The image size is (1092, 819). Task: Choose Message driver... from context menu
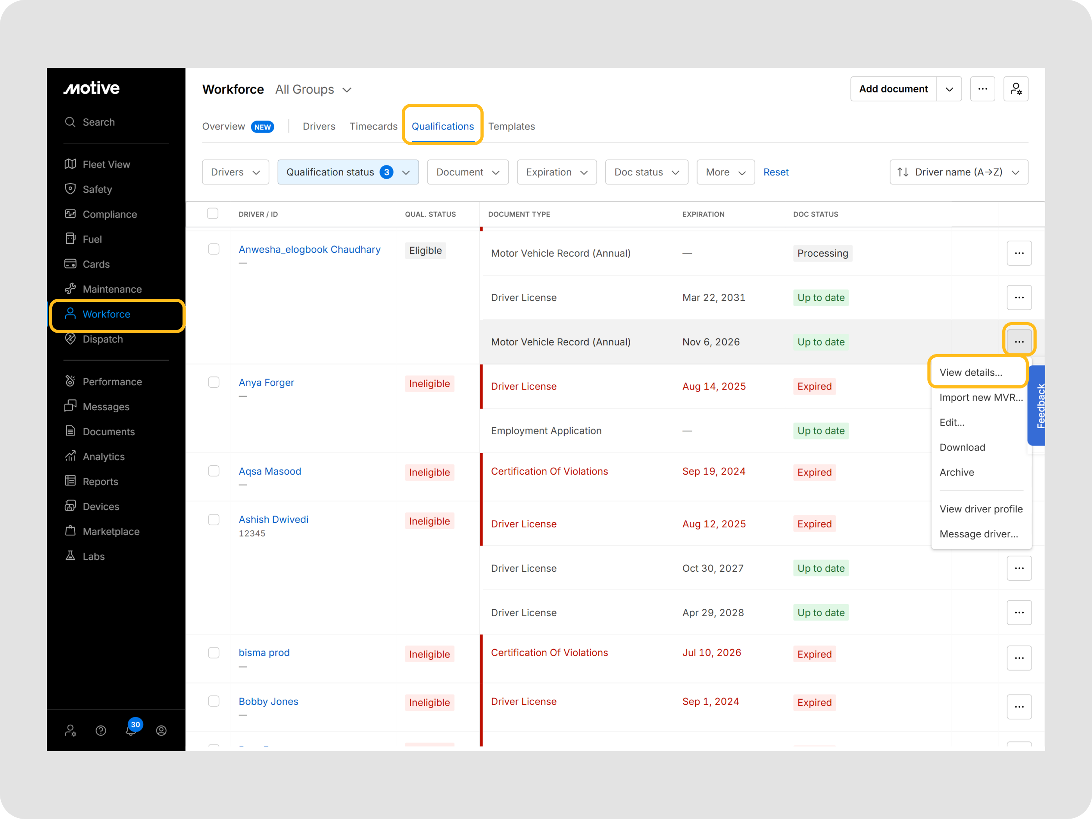coord(981,534)
